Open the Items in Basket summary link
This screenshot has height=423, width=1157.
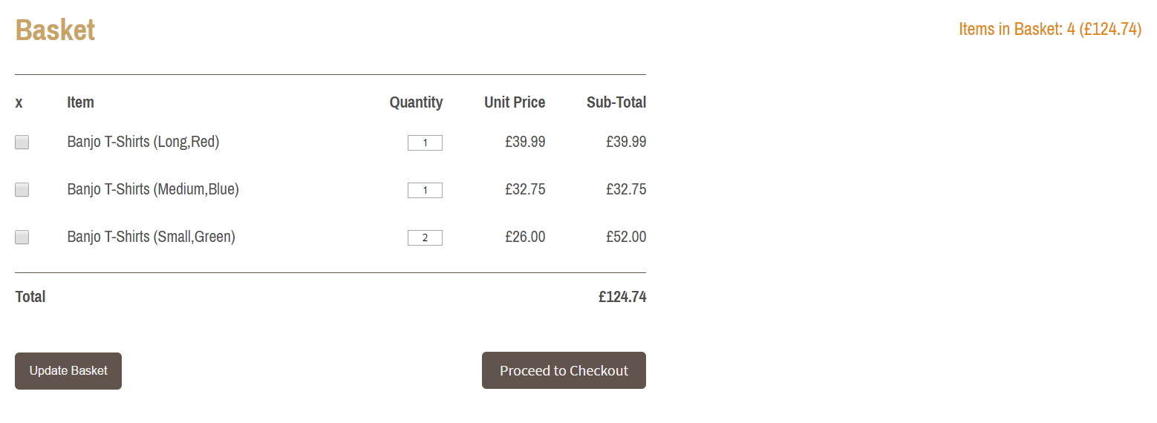tap(1050, 29)
